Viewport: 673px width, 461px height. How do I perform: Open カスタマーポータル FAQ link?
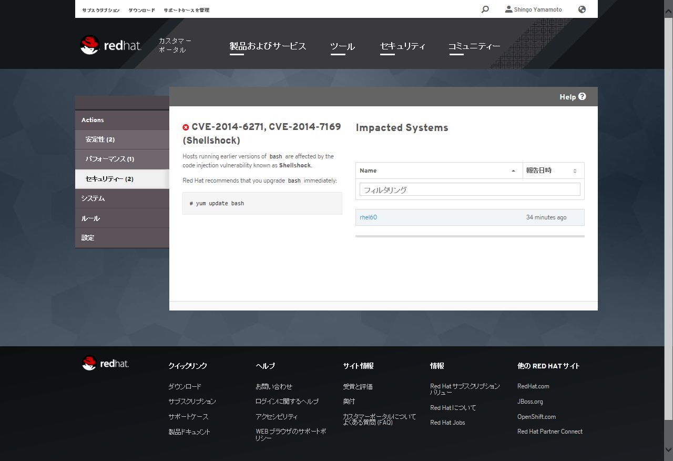(x=379, y=419)
